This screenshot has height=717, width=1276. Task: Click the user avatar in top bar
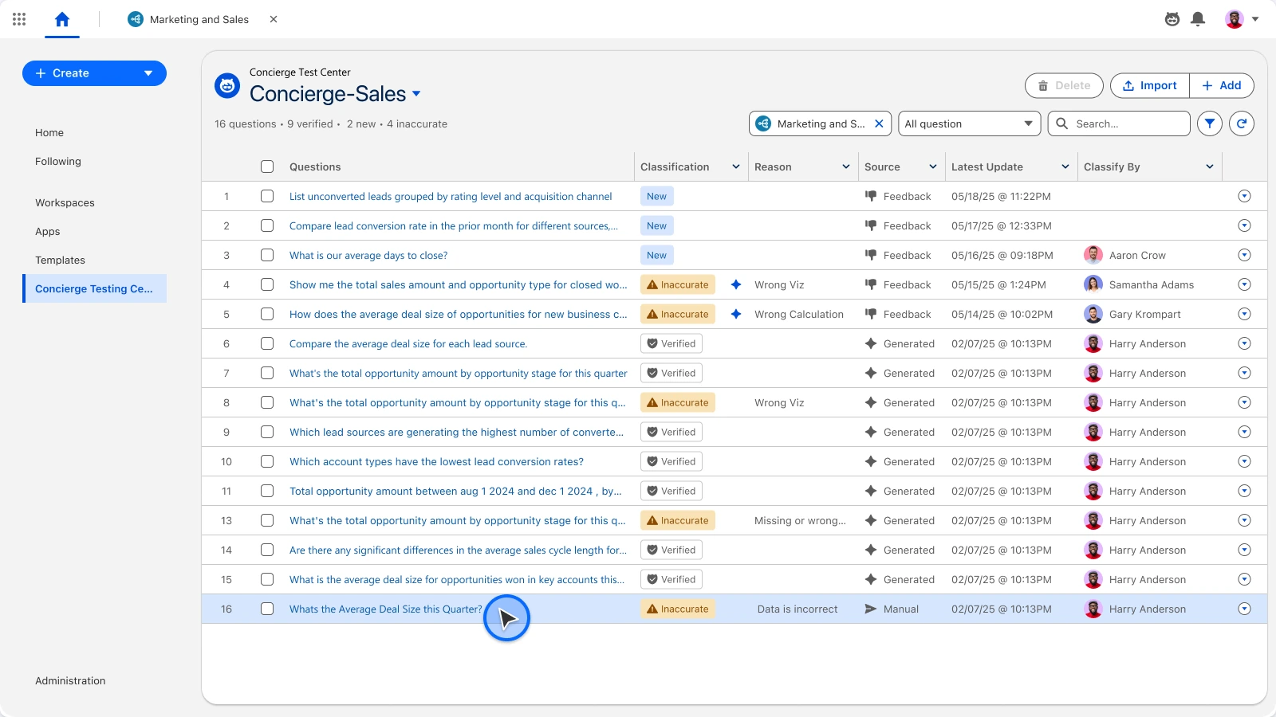coord(1235,19)
